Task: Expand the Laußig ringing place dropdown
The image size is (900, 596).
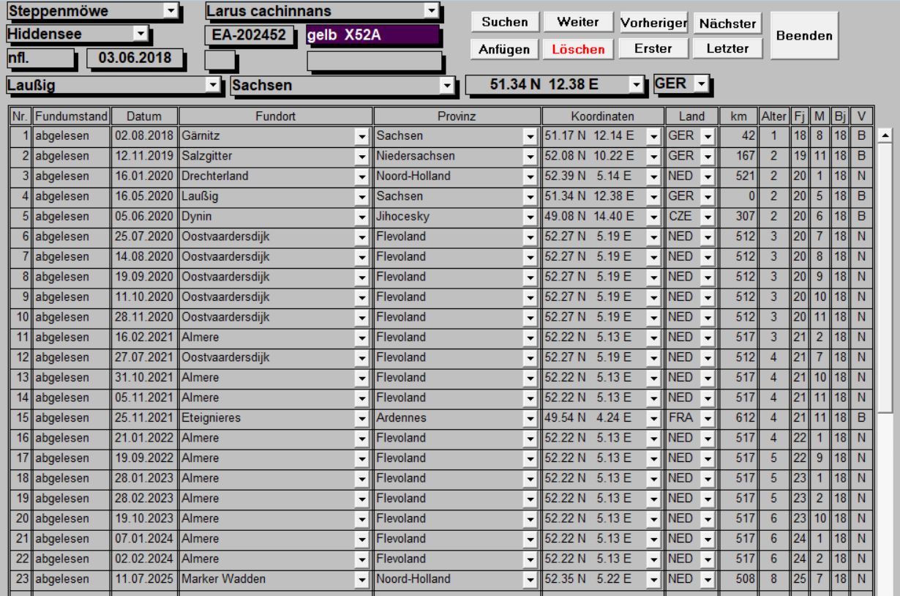Action: [214, 85]
